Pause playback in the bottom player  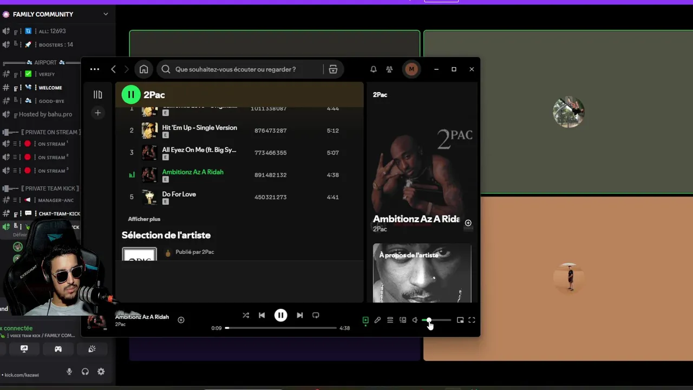click(280, 315)
